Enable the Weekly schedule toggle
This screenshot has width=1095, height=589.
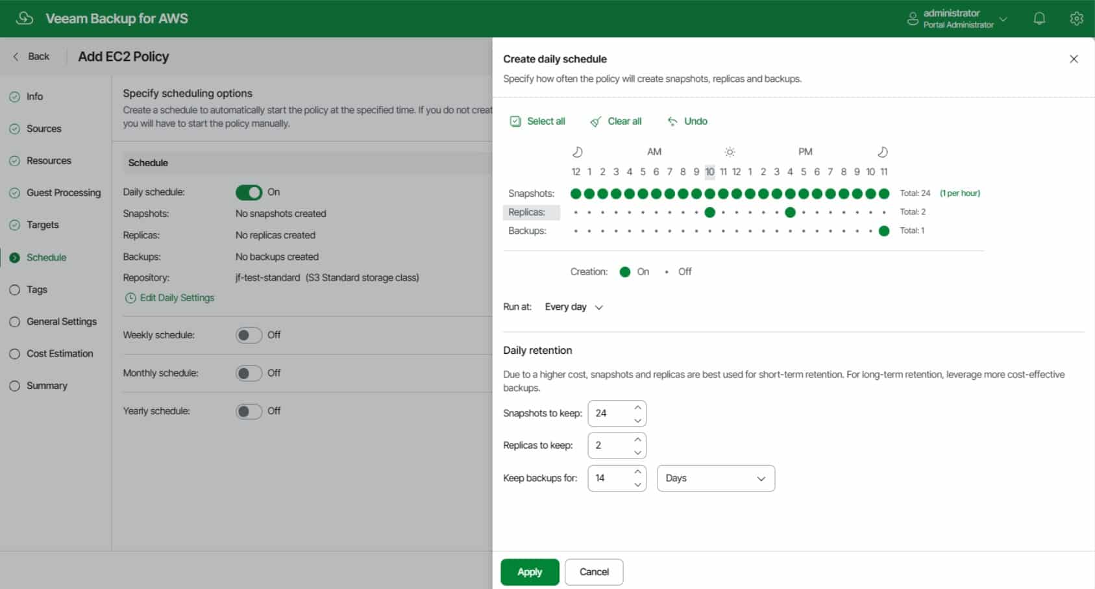[x=249, y=335]
